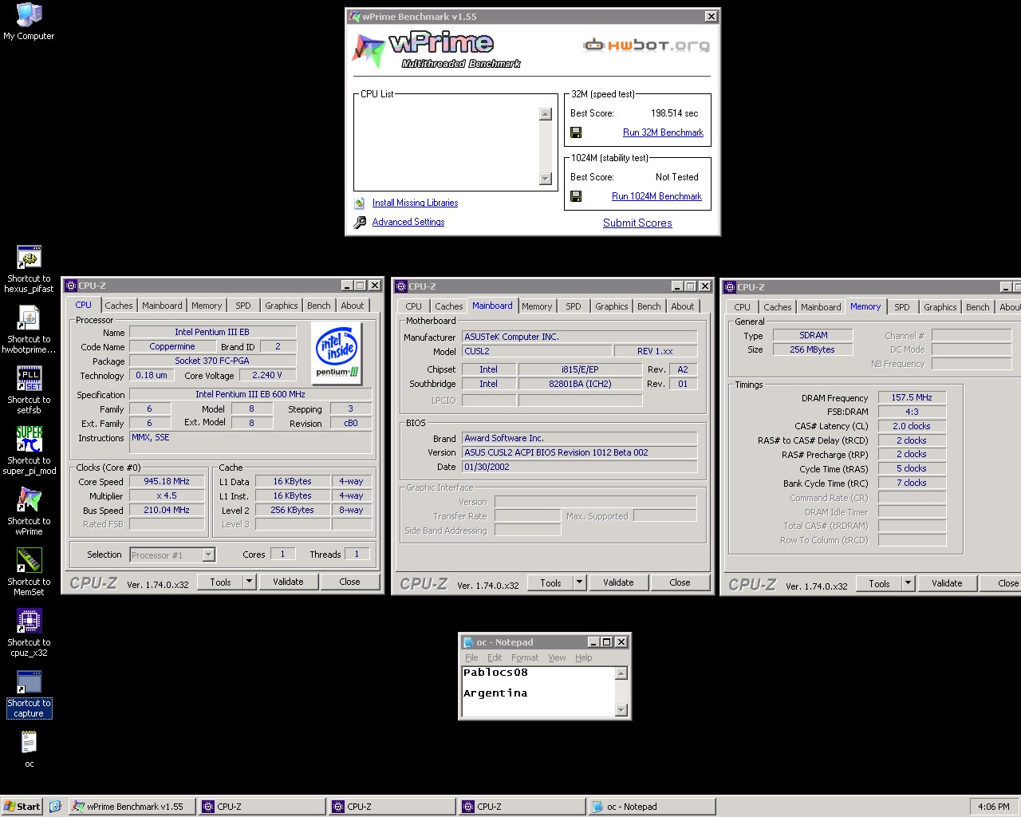The image size is (1021, 817).
Task: Click Close button in Mainboard CPU-Z window
Action: click(680, 582)
